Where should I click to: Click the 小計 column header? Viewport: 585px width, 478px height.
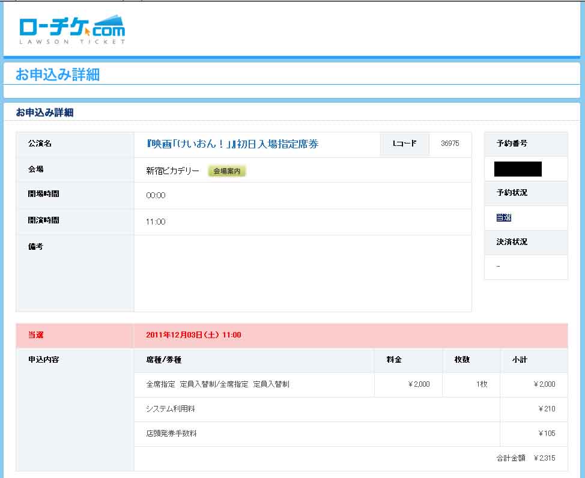[520, 360]
